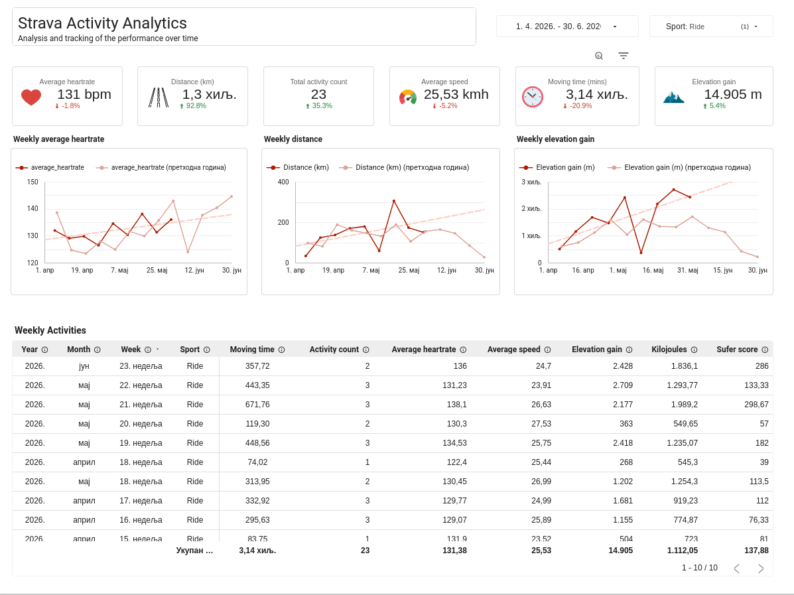794x595 pixels.
Task: Click the sort arrow next to Week header
Action: pyautogui.click(x=157, y=350)
